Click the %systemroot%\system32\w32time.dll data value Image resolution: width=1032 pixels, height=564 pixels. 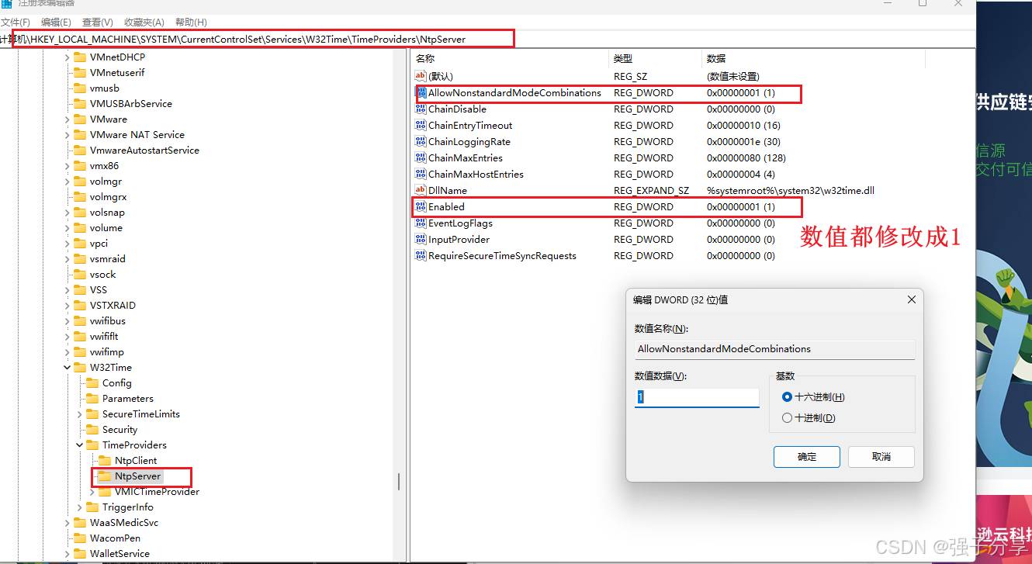point(791,190)
